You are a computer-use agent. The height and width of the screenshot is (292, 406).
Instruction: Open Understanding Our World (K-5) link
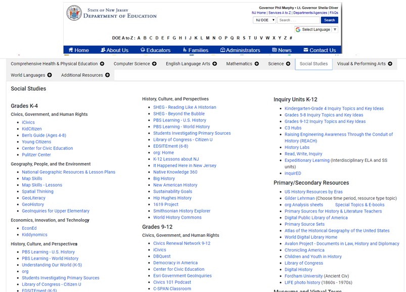(52, 265)
